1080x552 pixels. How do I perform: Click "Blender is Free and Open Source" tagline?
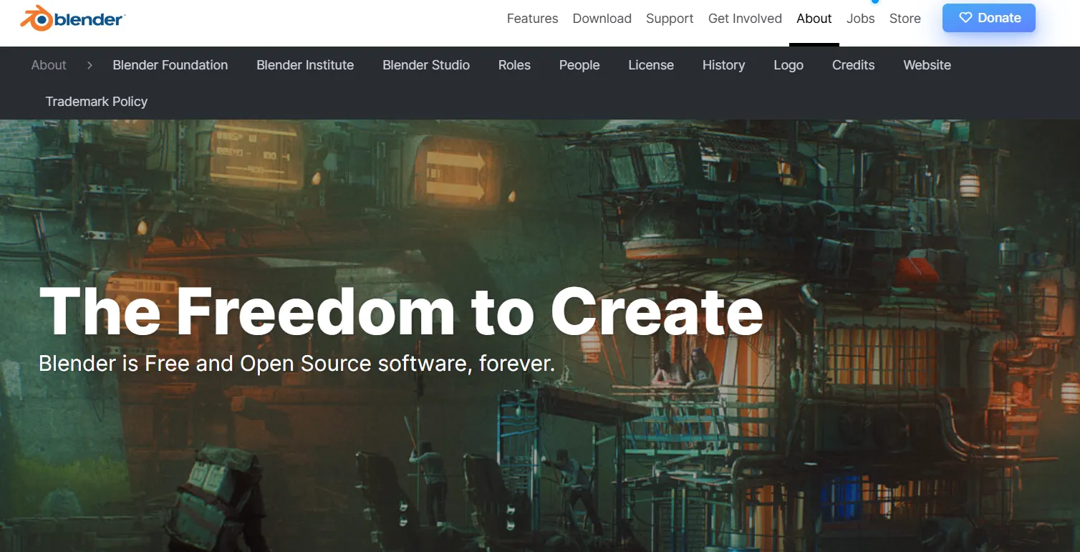click(296, 363)
